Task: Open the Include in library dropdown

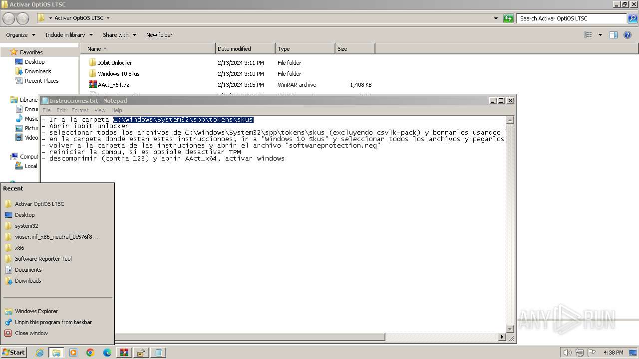Action: pyautogui.click(x=69, y=35)
